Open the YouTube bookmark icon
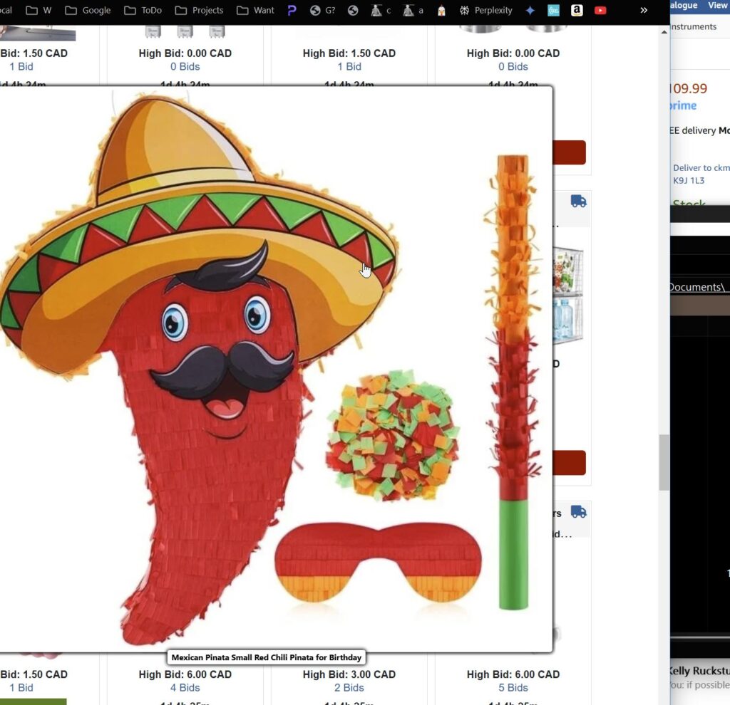The height and width of the screenshot is (705, 730). tap(600, 11)
